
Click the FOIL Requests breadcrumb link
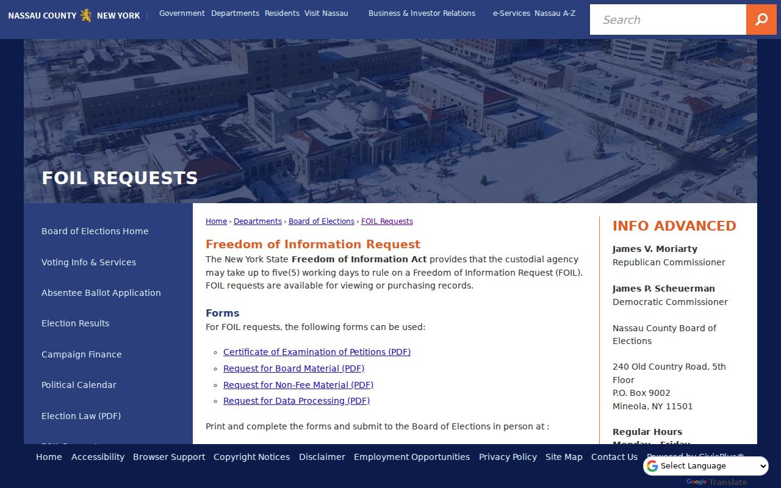click(387, 221)
